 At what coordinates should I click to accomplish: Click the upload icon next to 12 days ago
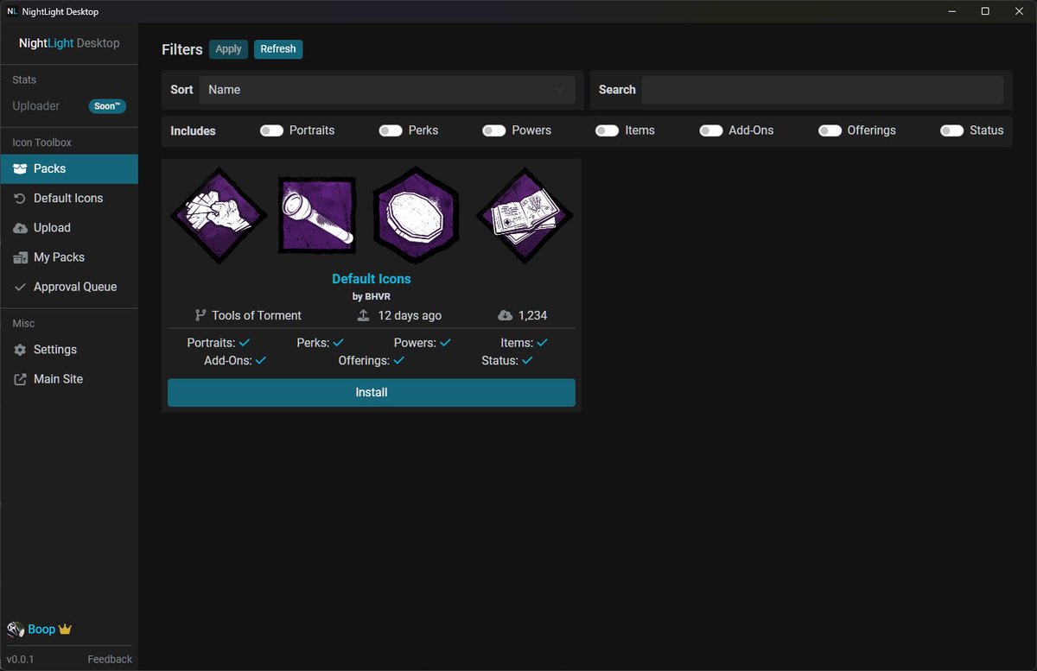click(364, 314)
